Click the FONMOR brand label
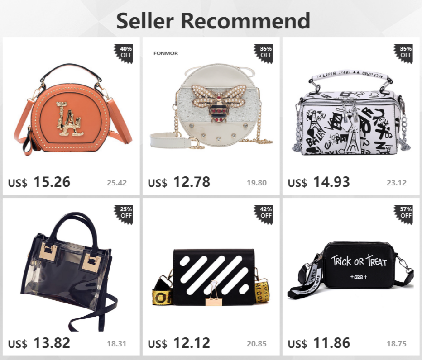This screenshot has height=360, width=422. point(166,53)
